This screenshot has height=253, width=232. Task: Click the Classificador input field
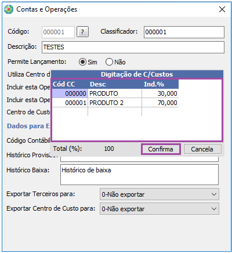click(184, 32)
